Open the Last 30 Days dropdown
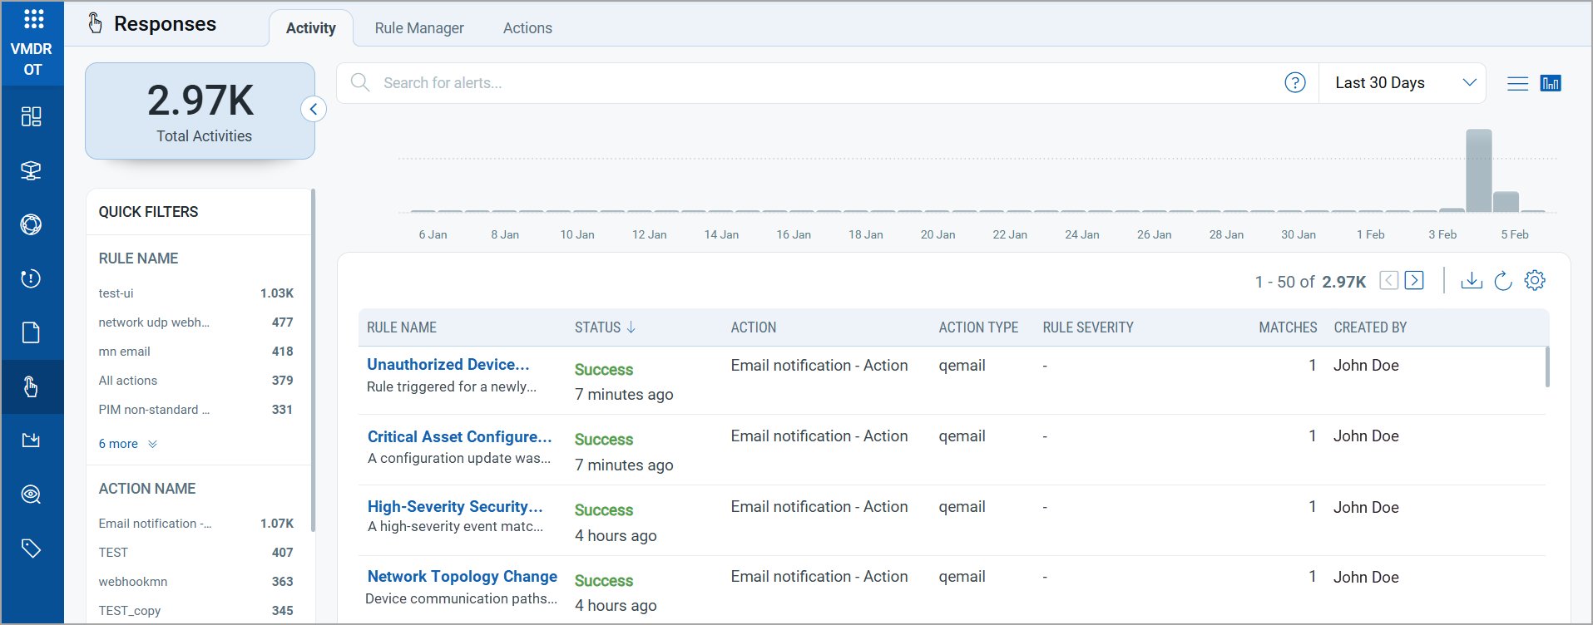The width and height of the screenshot is (1593, 625). [1403, 83]
